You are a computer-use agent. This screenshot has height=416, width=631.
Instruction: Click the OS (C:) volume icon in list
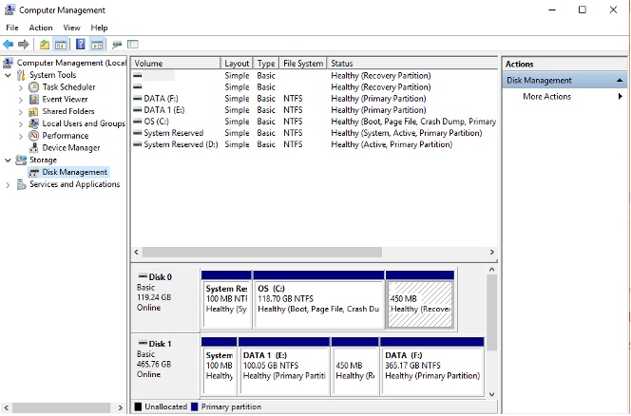click(x=138, y=122)
